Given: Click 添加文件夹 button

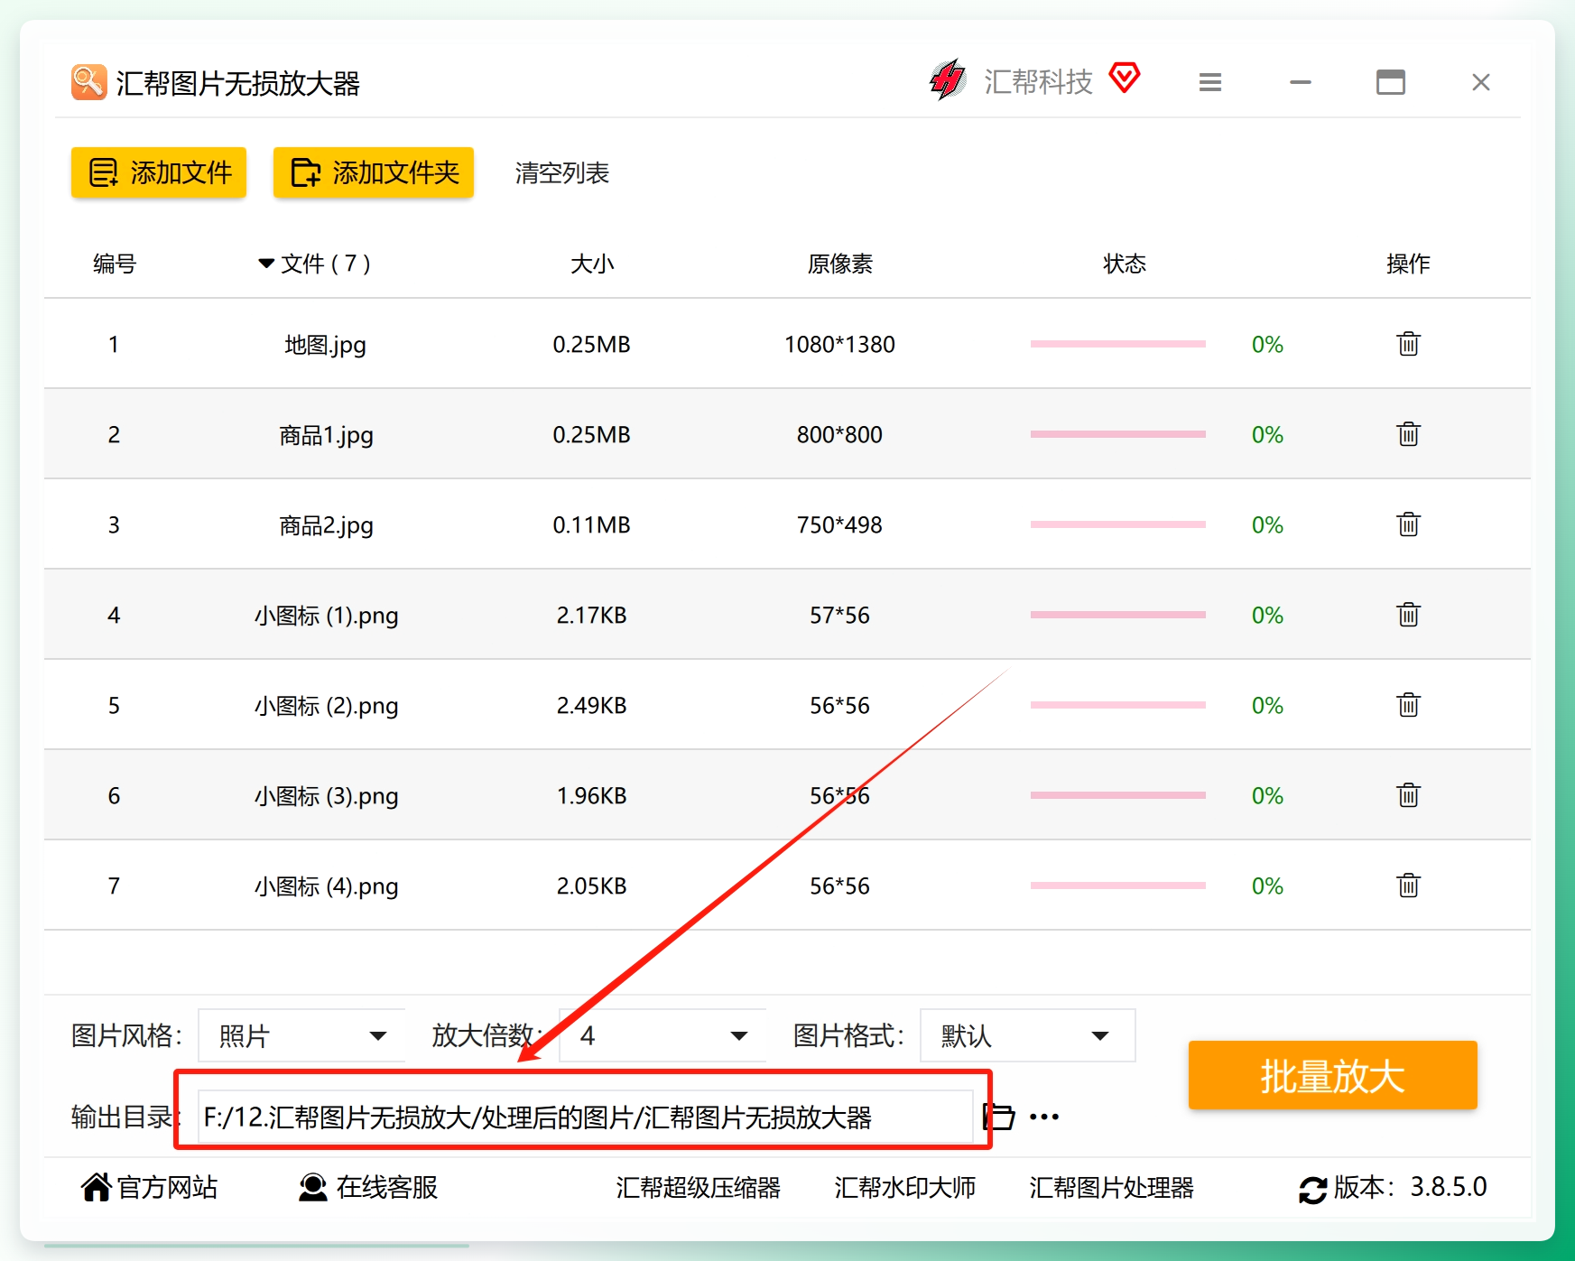Looking at the screenshot, I should point(374,172).
